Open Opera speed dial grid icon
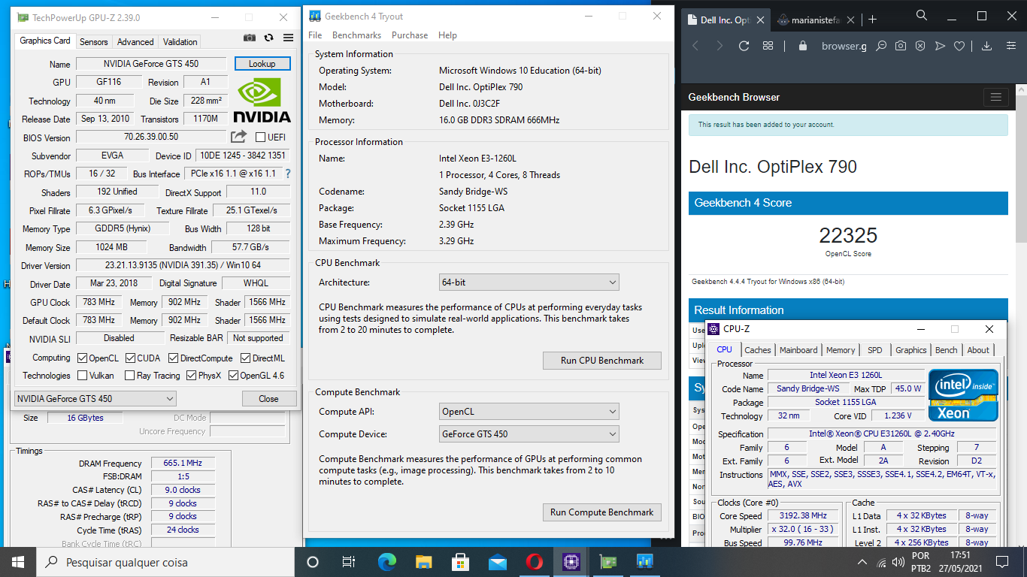1027x577 pixels. pyautogui.click(x=768, y=46)
